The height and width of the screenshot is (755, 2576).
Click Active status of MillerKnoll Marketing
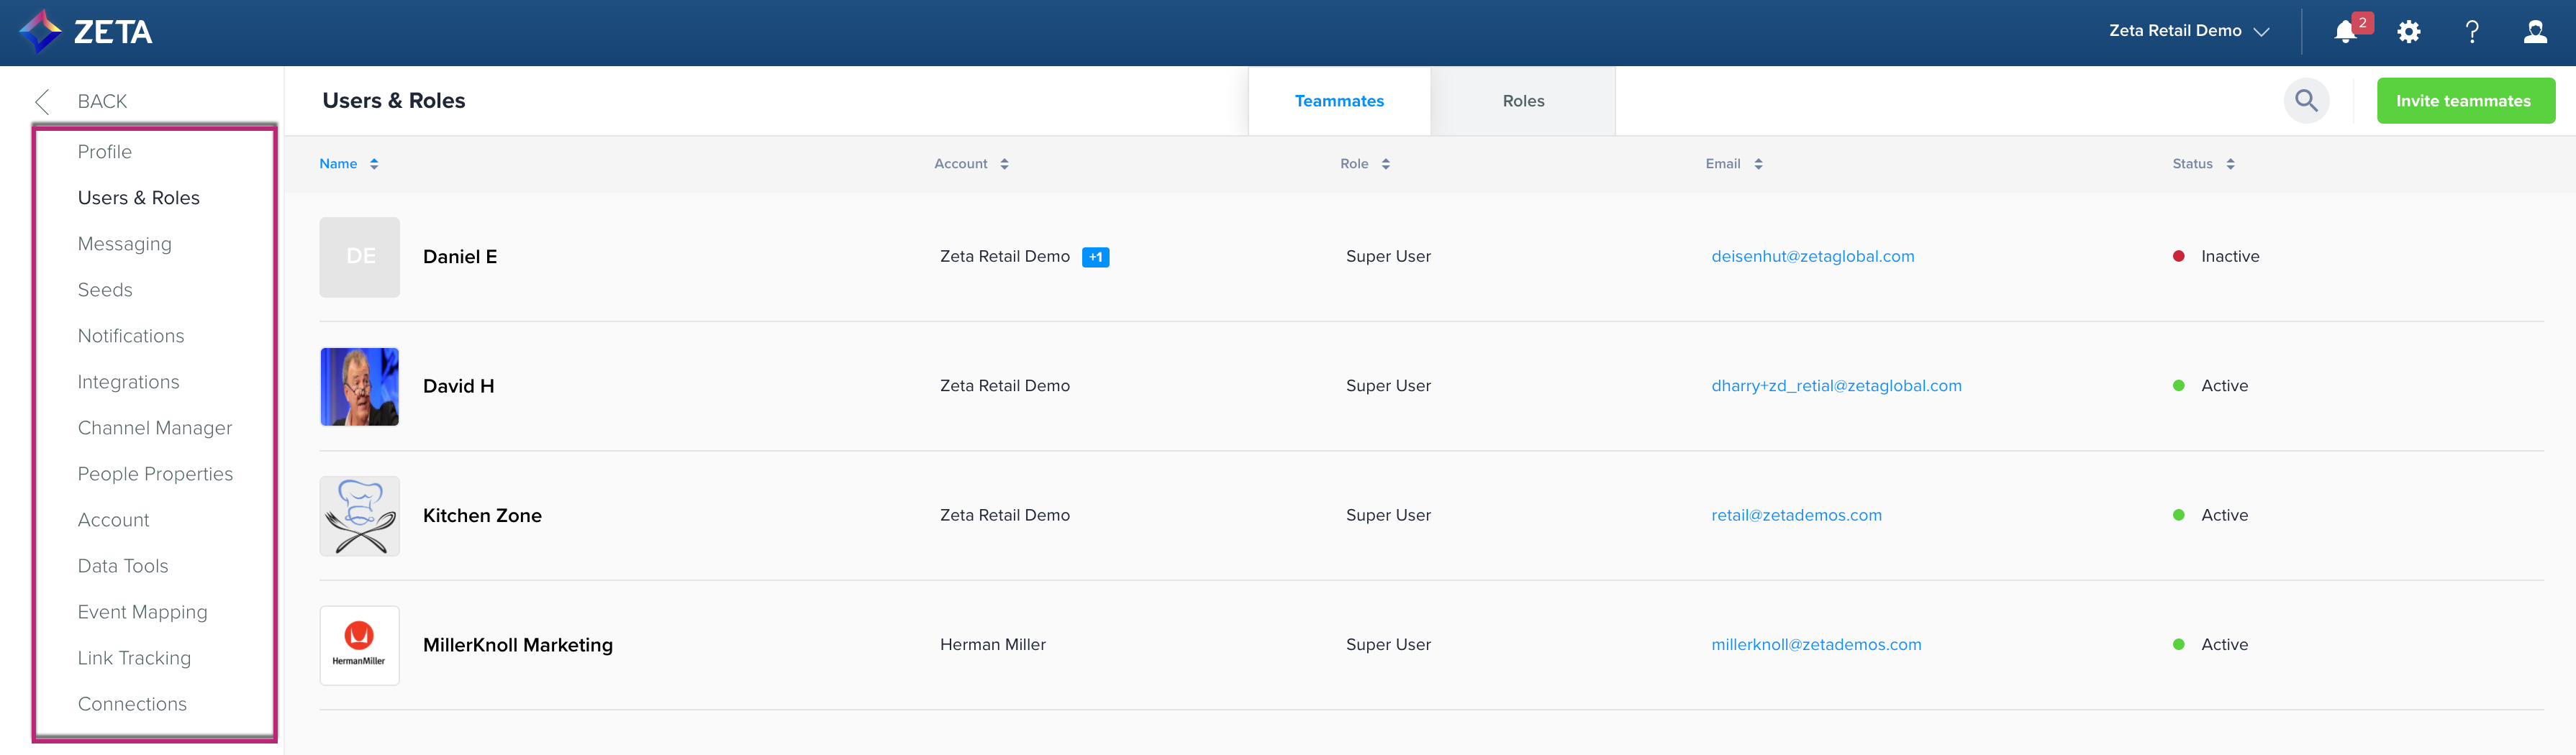[2210, 644]
